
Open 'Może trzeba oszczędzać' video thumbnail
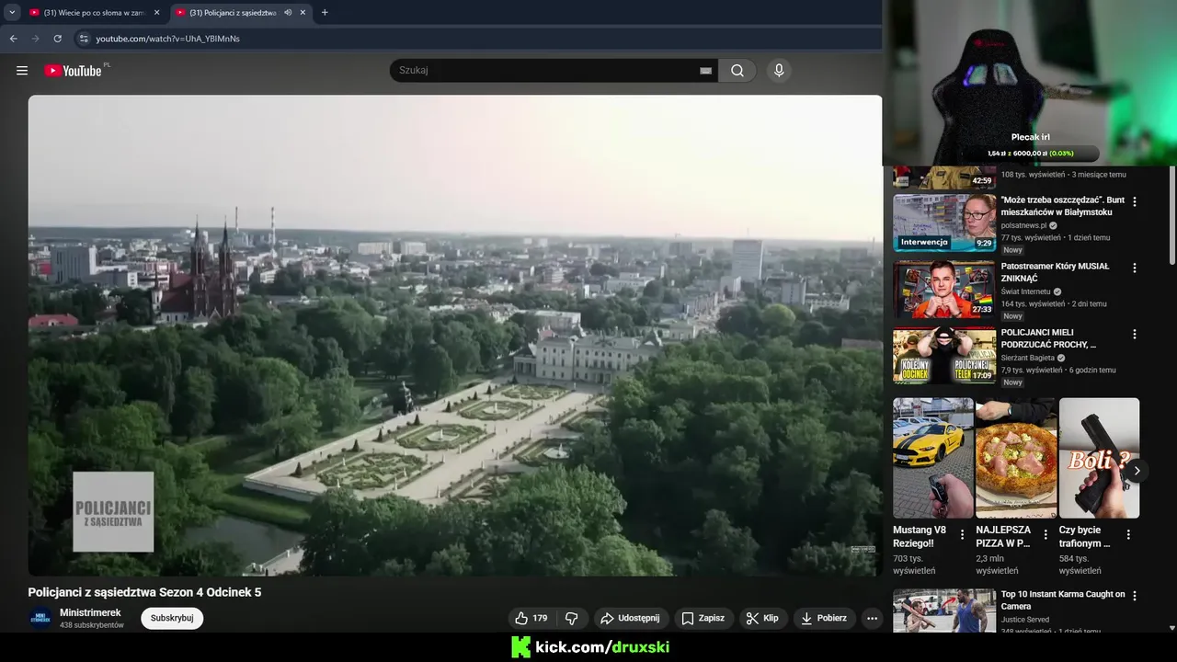click(944, 223)
